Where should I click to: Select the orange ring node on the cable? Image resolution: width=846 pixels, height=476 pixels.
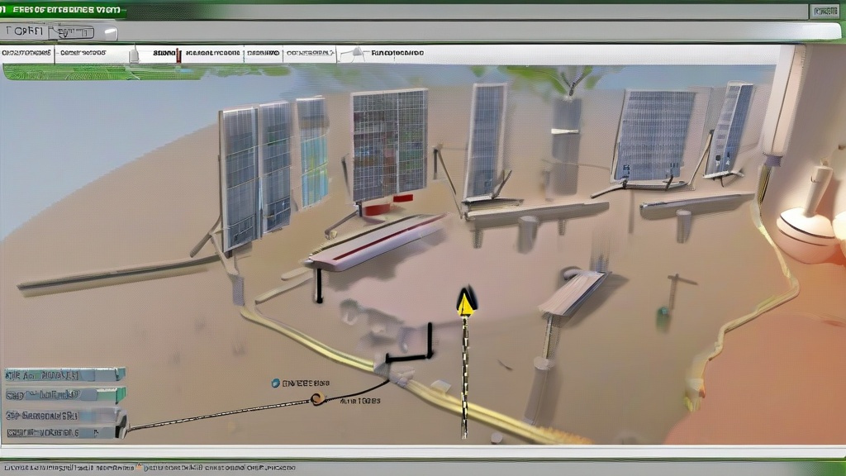click(x=316, y=399)
